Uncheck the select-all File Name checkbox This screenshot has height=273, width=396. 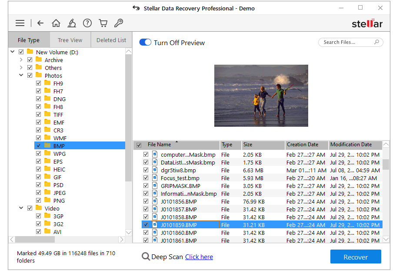[139, 145]
